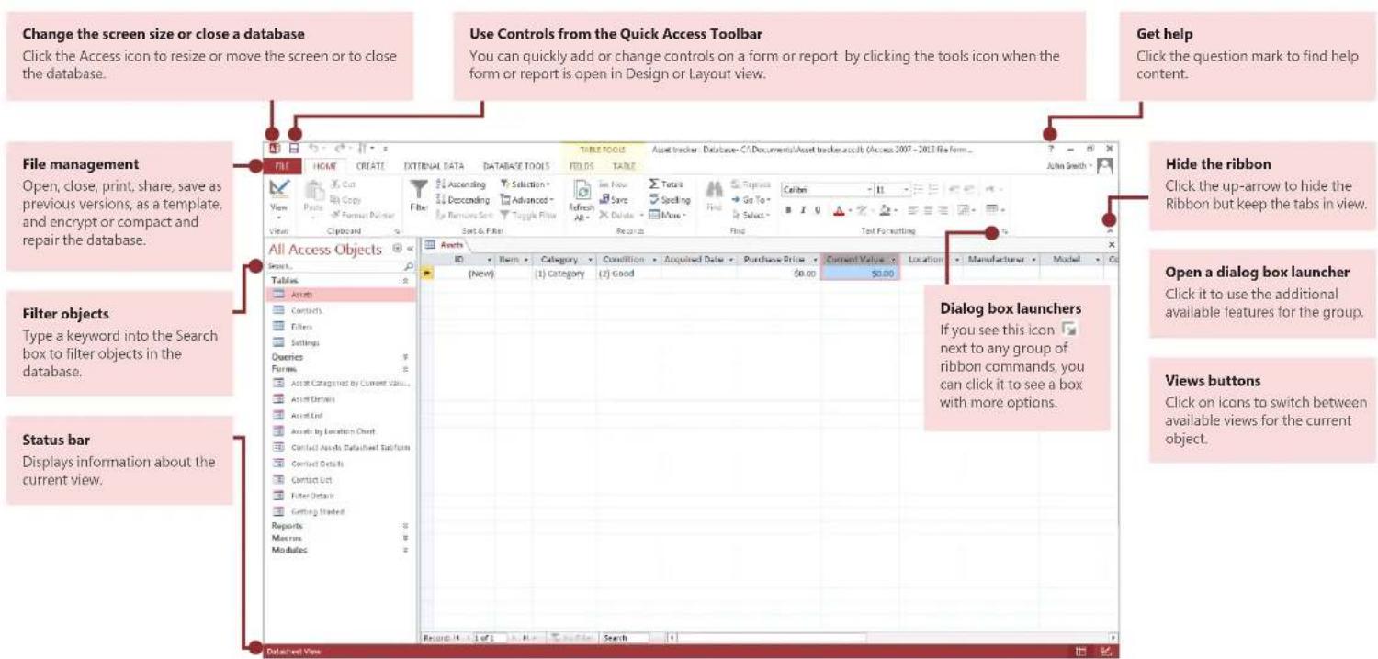
Task: Open the Clipboard dialog box launcher
Action: point(398,231)
